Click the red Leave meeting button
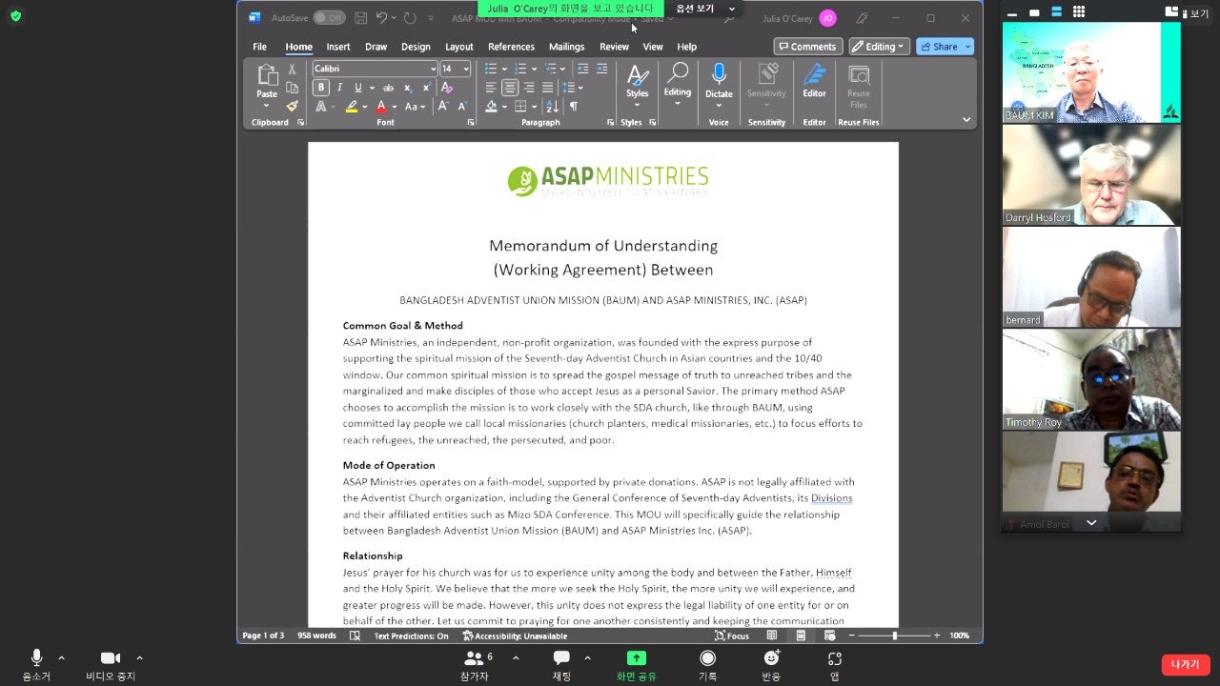The height and width of the screenshot is (686, 1220). coord(1186,665)
